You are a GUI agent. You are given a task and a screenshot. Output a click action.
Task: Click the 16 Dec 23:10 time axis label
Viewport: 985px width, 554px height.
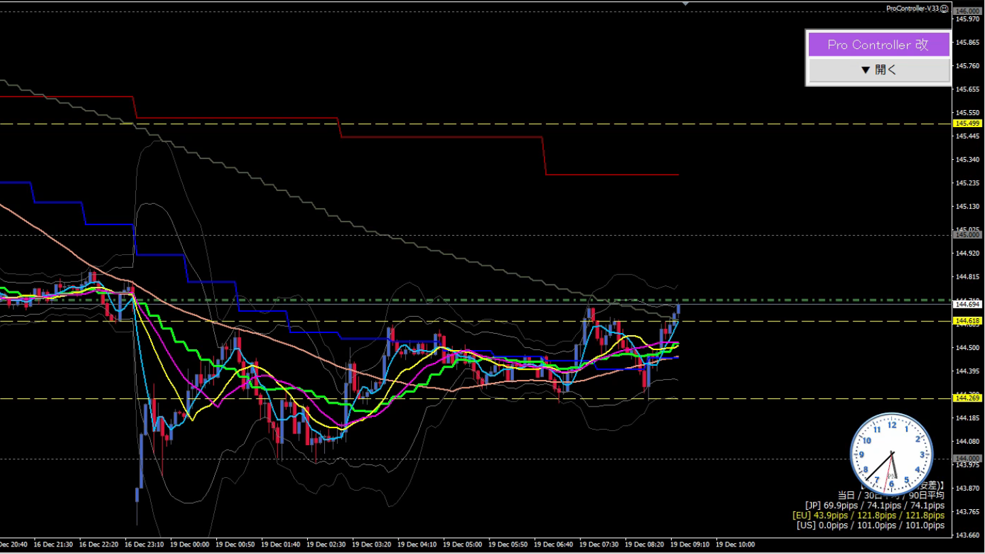point(144,544)
